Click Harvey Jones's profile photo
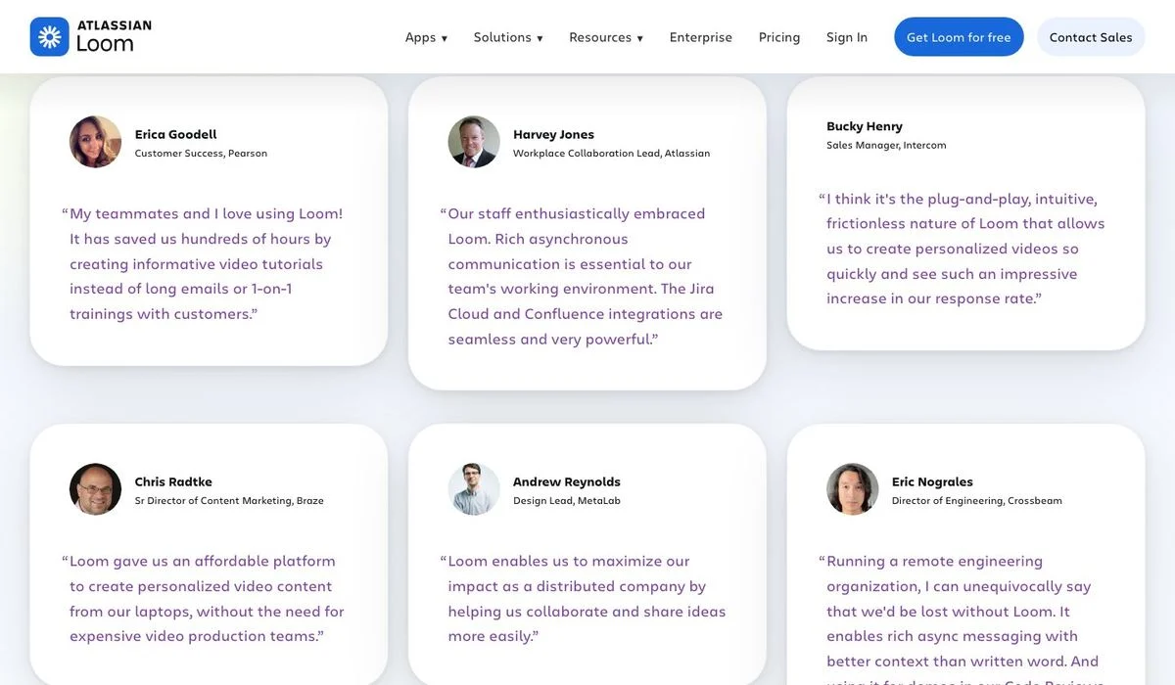The image size is (1175, 685). click(x=474, y=142)
